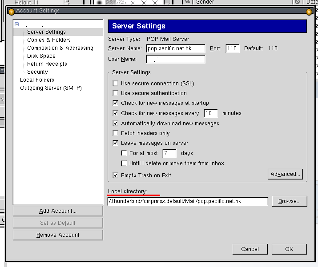The height and width of the screenshot is (267, 318).
Task: Toggle Use secure authentication checkbox
Action: point(116,93)
